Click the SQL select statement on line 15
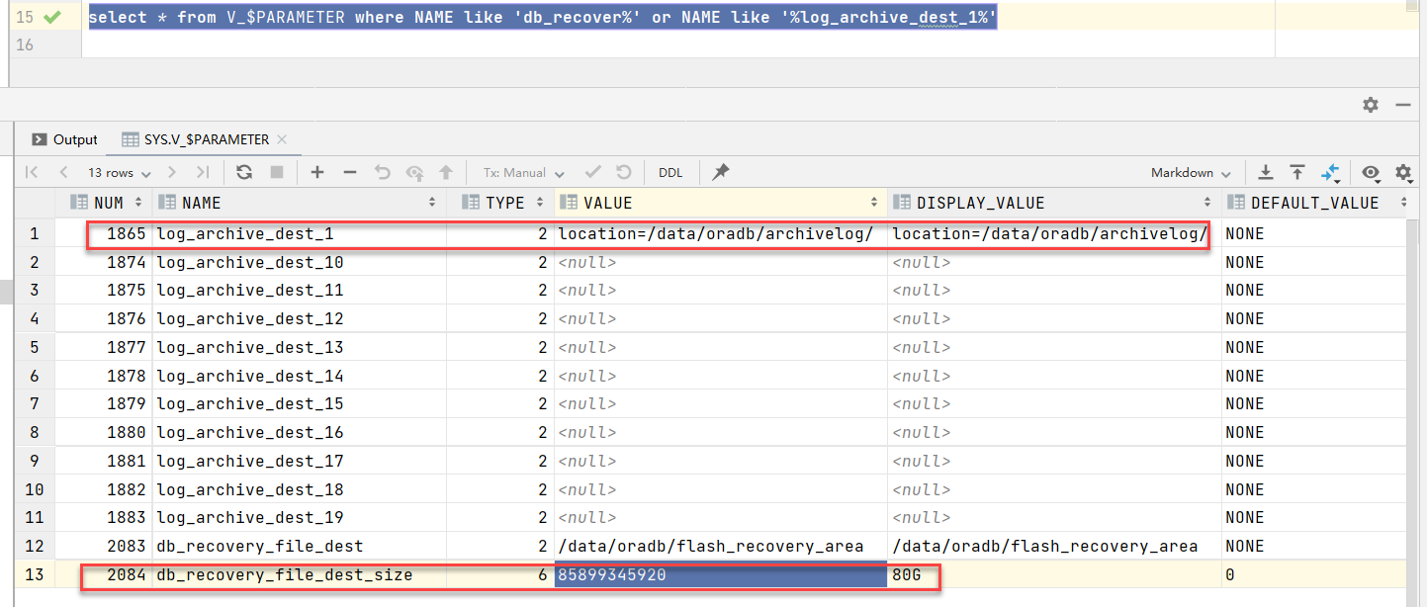Image resolution: width=1427 pixels, height=607 pixels. click(x=542, y=18)
